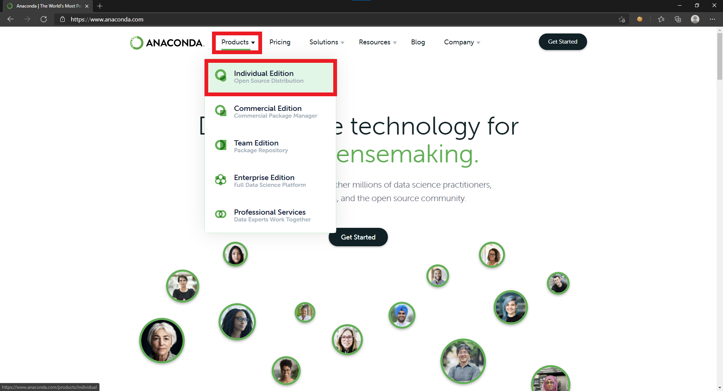
Task: View site information lock icon
Action: [x=63, y=19]
